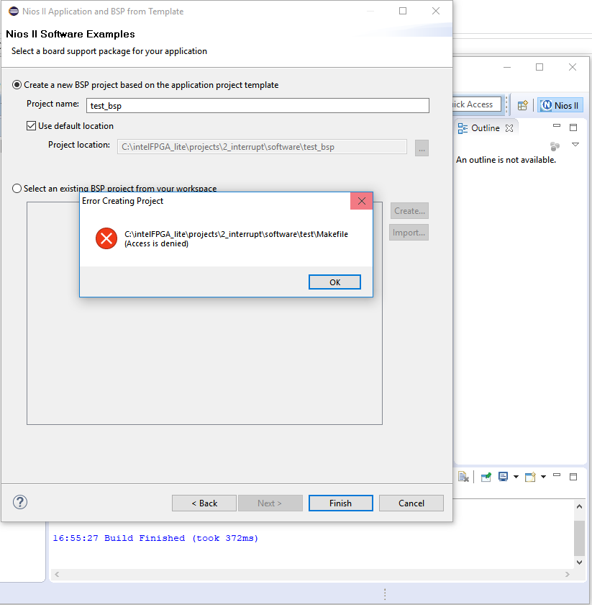Close the main Eclipse window

click(573, 67)
